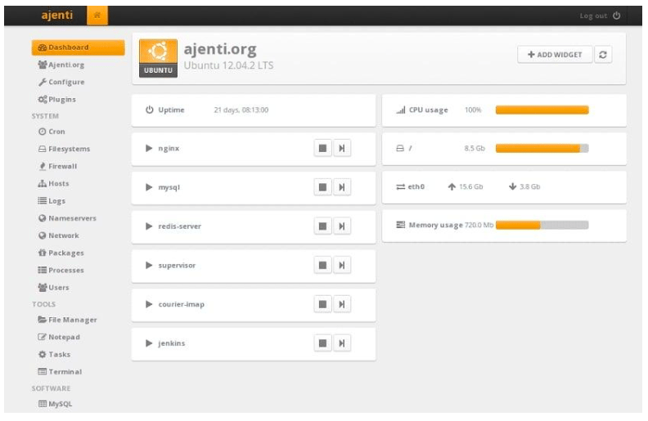This screenshot has height=421, width=648.
Task: Restart the supervisor service
Action: [x=342, y=265]
